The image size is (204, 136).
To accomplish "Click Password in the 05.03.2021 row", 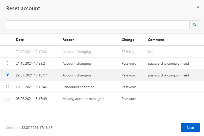I will point(129,99).
